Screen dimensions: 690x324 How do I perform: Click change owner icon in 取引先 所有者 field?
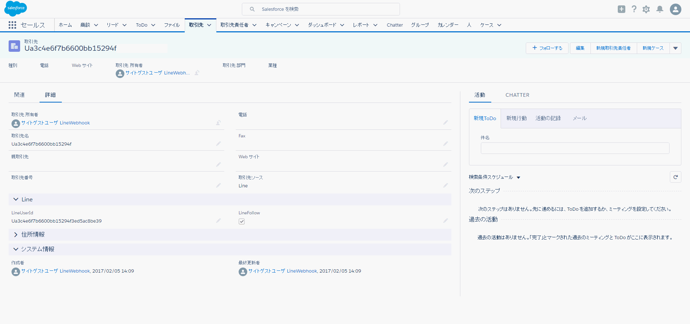point(218,123)
